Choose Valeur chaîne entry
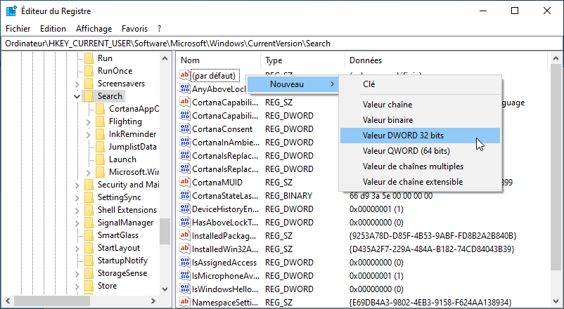The height and width of the screenshot is (309, 564). coord(420,105)
